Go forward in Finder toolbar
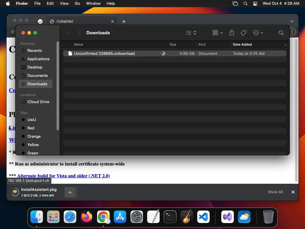The width and height of the screenshot is (305, 229). click(79, 33)
